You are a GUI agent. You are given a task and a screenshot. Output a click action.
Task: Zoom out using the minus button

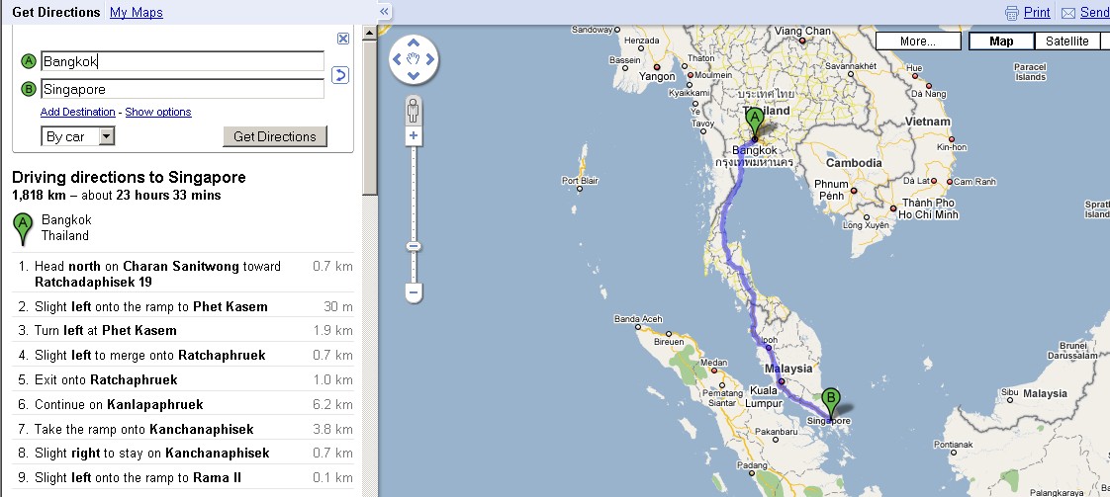414,292
